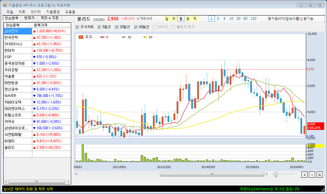Select the KGP watchlist row
Viewport: 327px width, 194px height.
pyautogui.click(x=37, y=57)
